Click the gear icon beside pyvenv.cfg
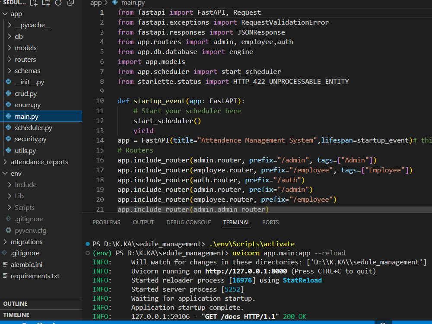The height and width of the screenshot is (324, 432). 9,230
